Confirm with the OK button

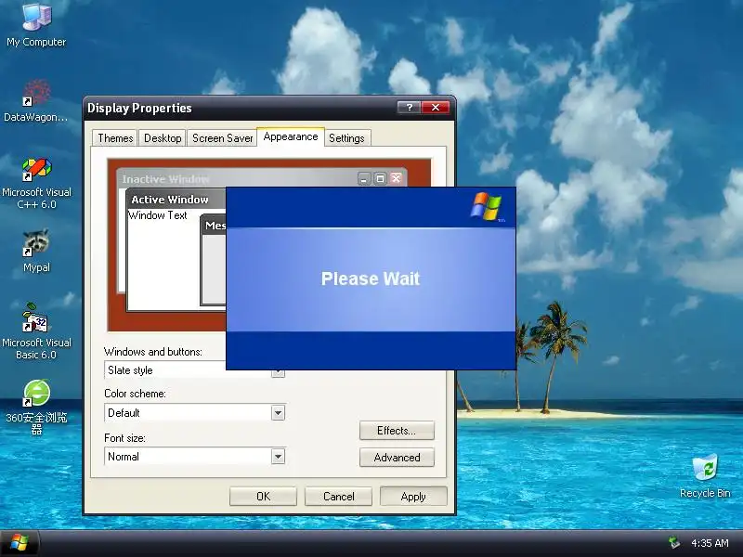coord(263,497)
